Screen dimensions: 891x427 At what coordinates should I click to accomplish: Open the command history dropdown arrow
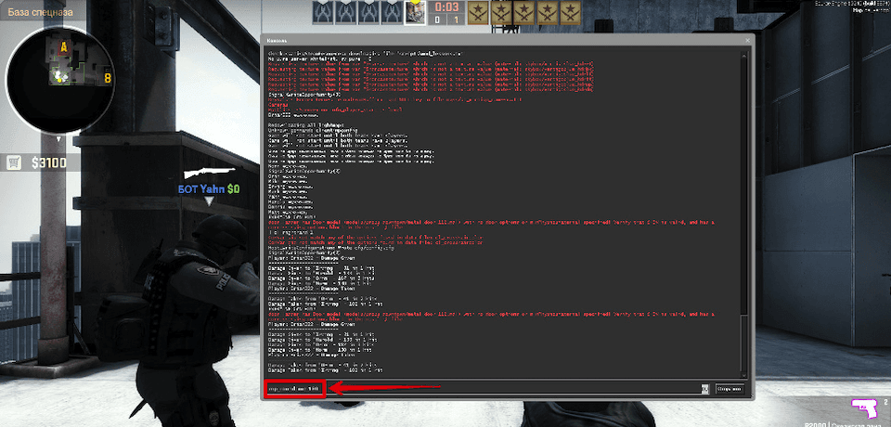[705, 389]
